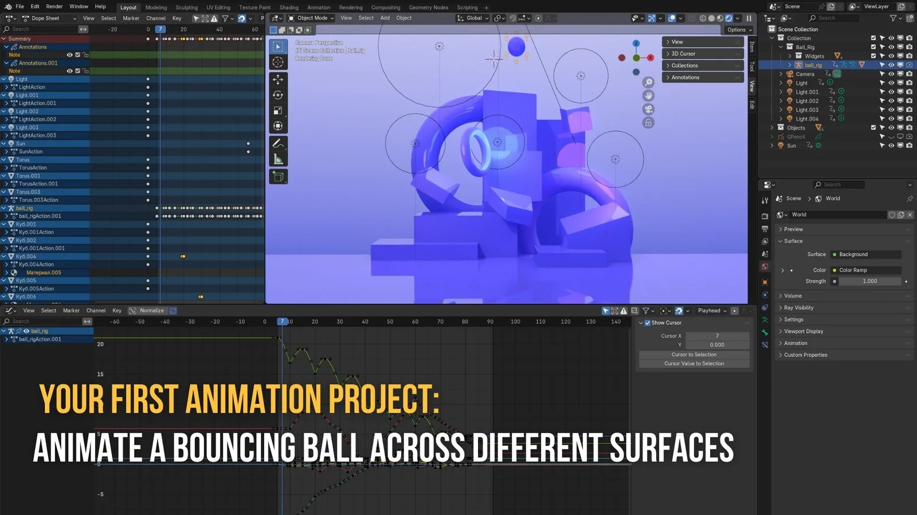Image resolution: width=917 pixels, height=515 pixels.
Task: Hide the Sun object using its eye toggle
Action: click(x=892, y=145)
